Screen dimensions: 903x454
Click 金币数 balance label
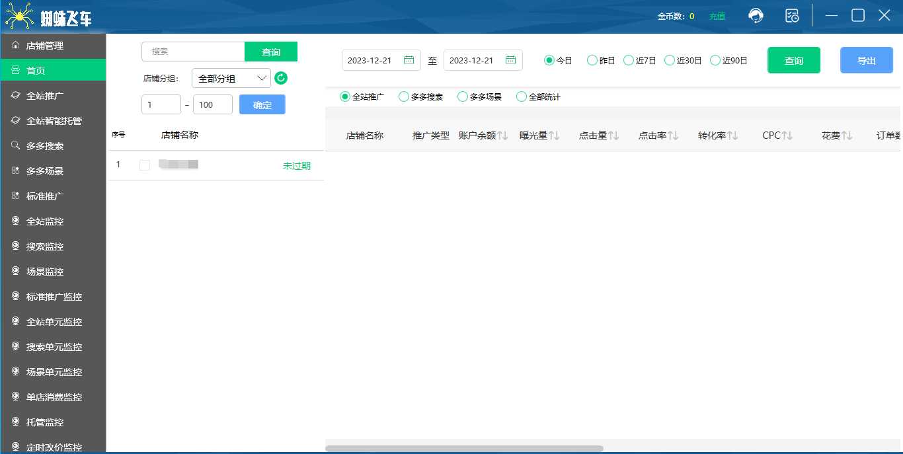(x=672, y=17)
